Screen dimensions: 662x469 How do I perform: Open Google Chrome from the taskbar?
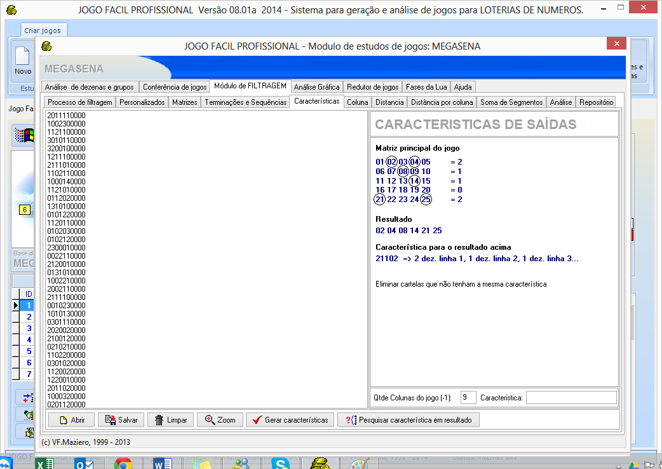(x=123, y=464)
